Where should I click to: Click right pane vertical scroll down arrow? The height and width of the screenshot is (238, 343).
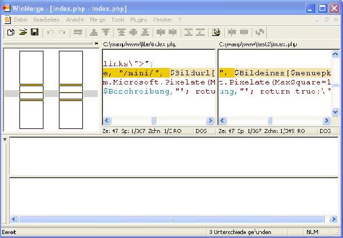[336, 112]
